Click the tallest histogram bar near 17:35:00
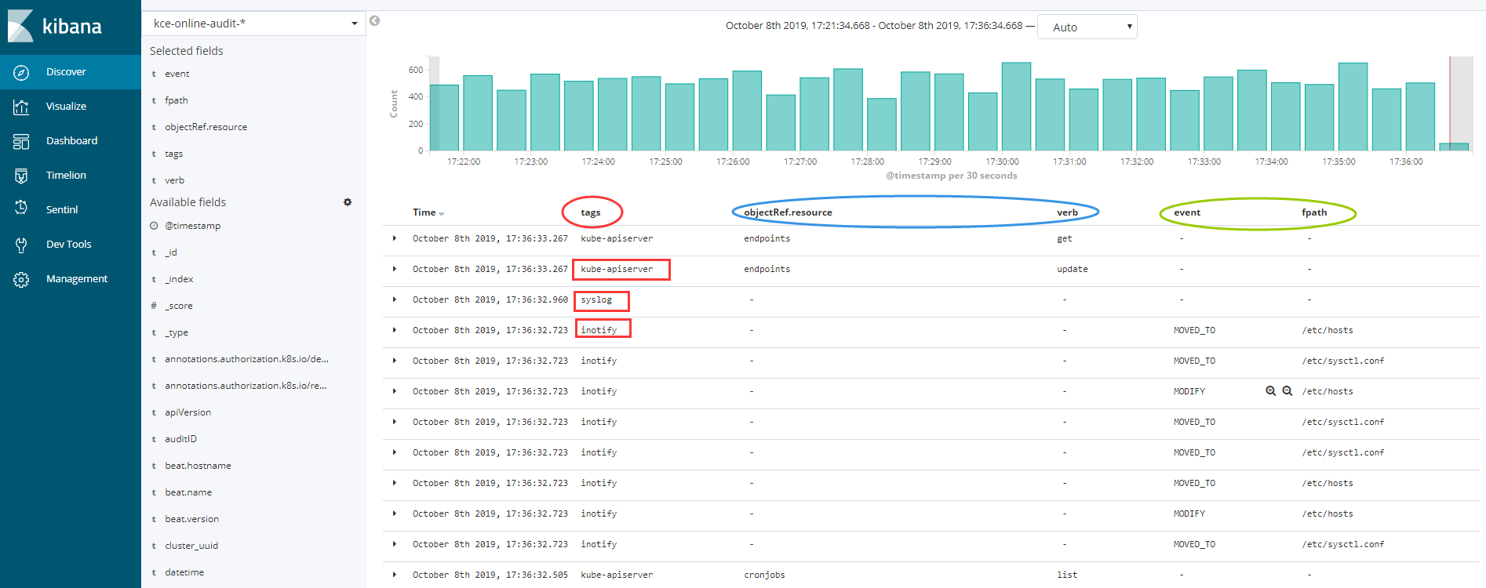 pos(1353,107)
